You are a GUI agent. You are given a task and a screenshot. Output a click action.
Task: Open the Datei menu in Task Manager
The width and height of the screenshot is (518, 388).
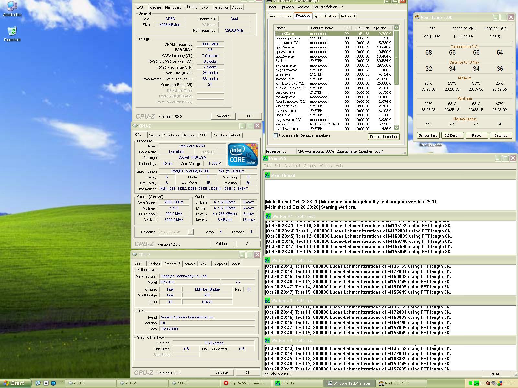pos(272,7)
